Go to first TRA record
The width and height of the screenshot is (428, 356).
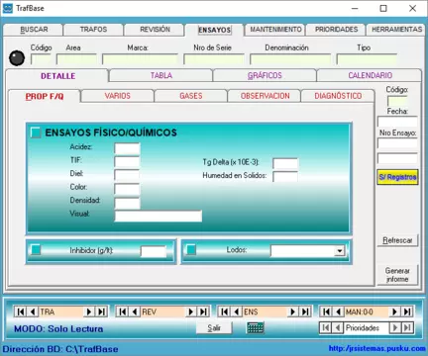(20, 311)
